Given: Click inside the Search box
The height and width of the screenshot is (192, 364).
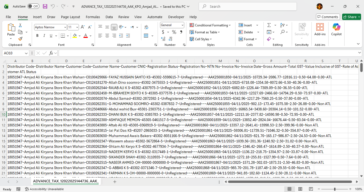Looking at the screenshot, I should (247, 6).
